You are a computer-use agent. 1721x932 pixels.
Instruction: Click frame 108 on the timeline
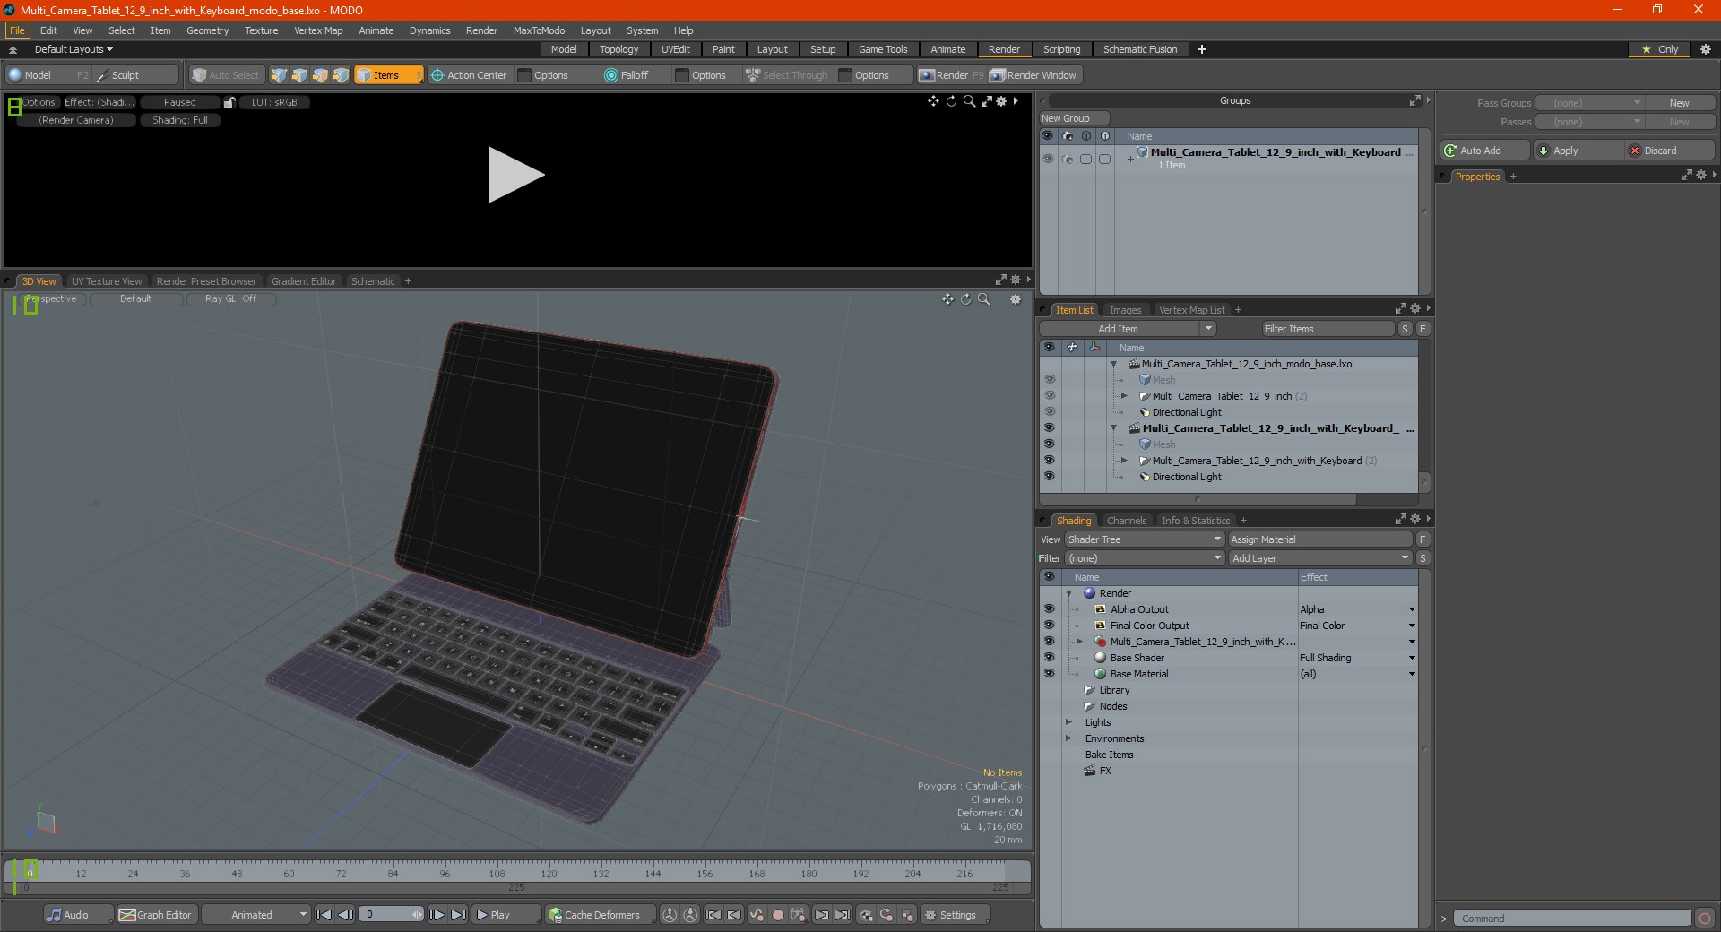(497, 873)
